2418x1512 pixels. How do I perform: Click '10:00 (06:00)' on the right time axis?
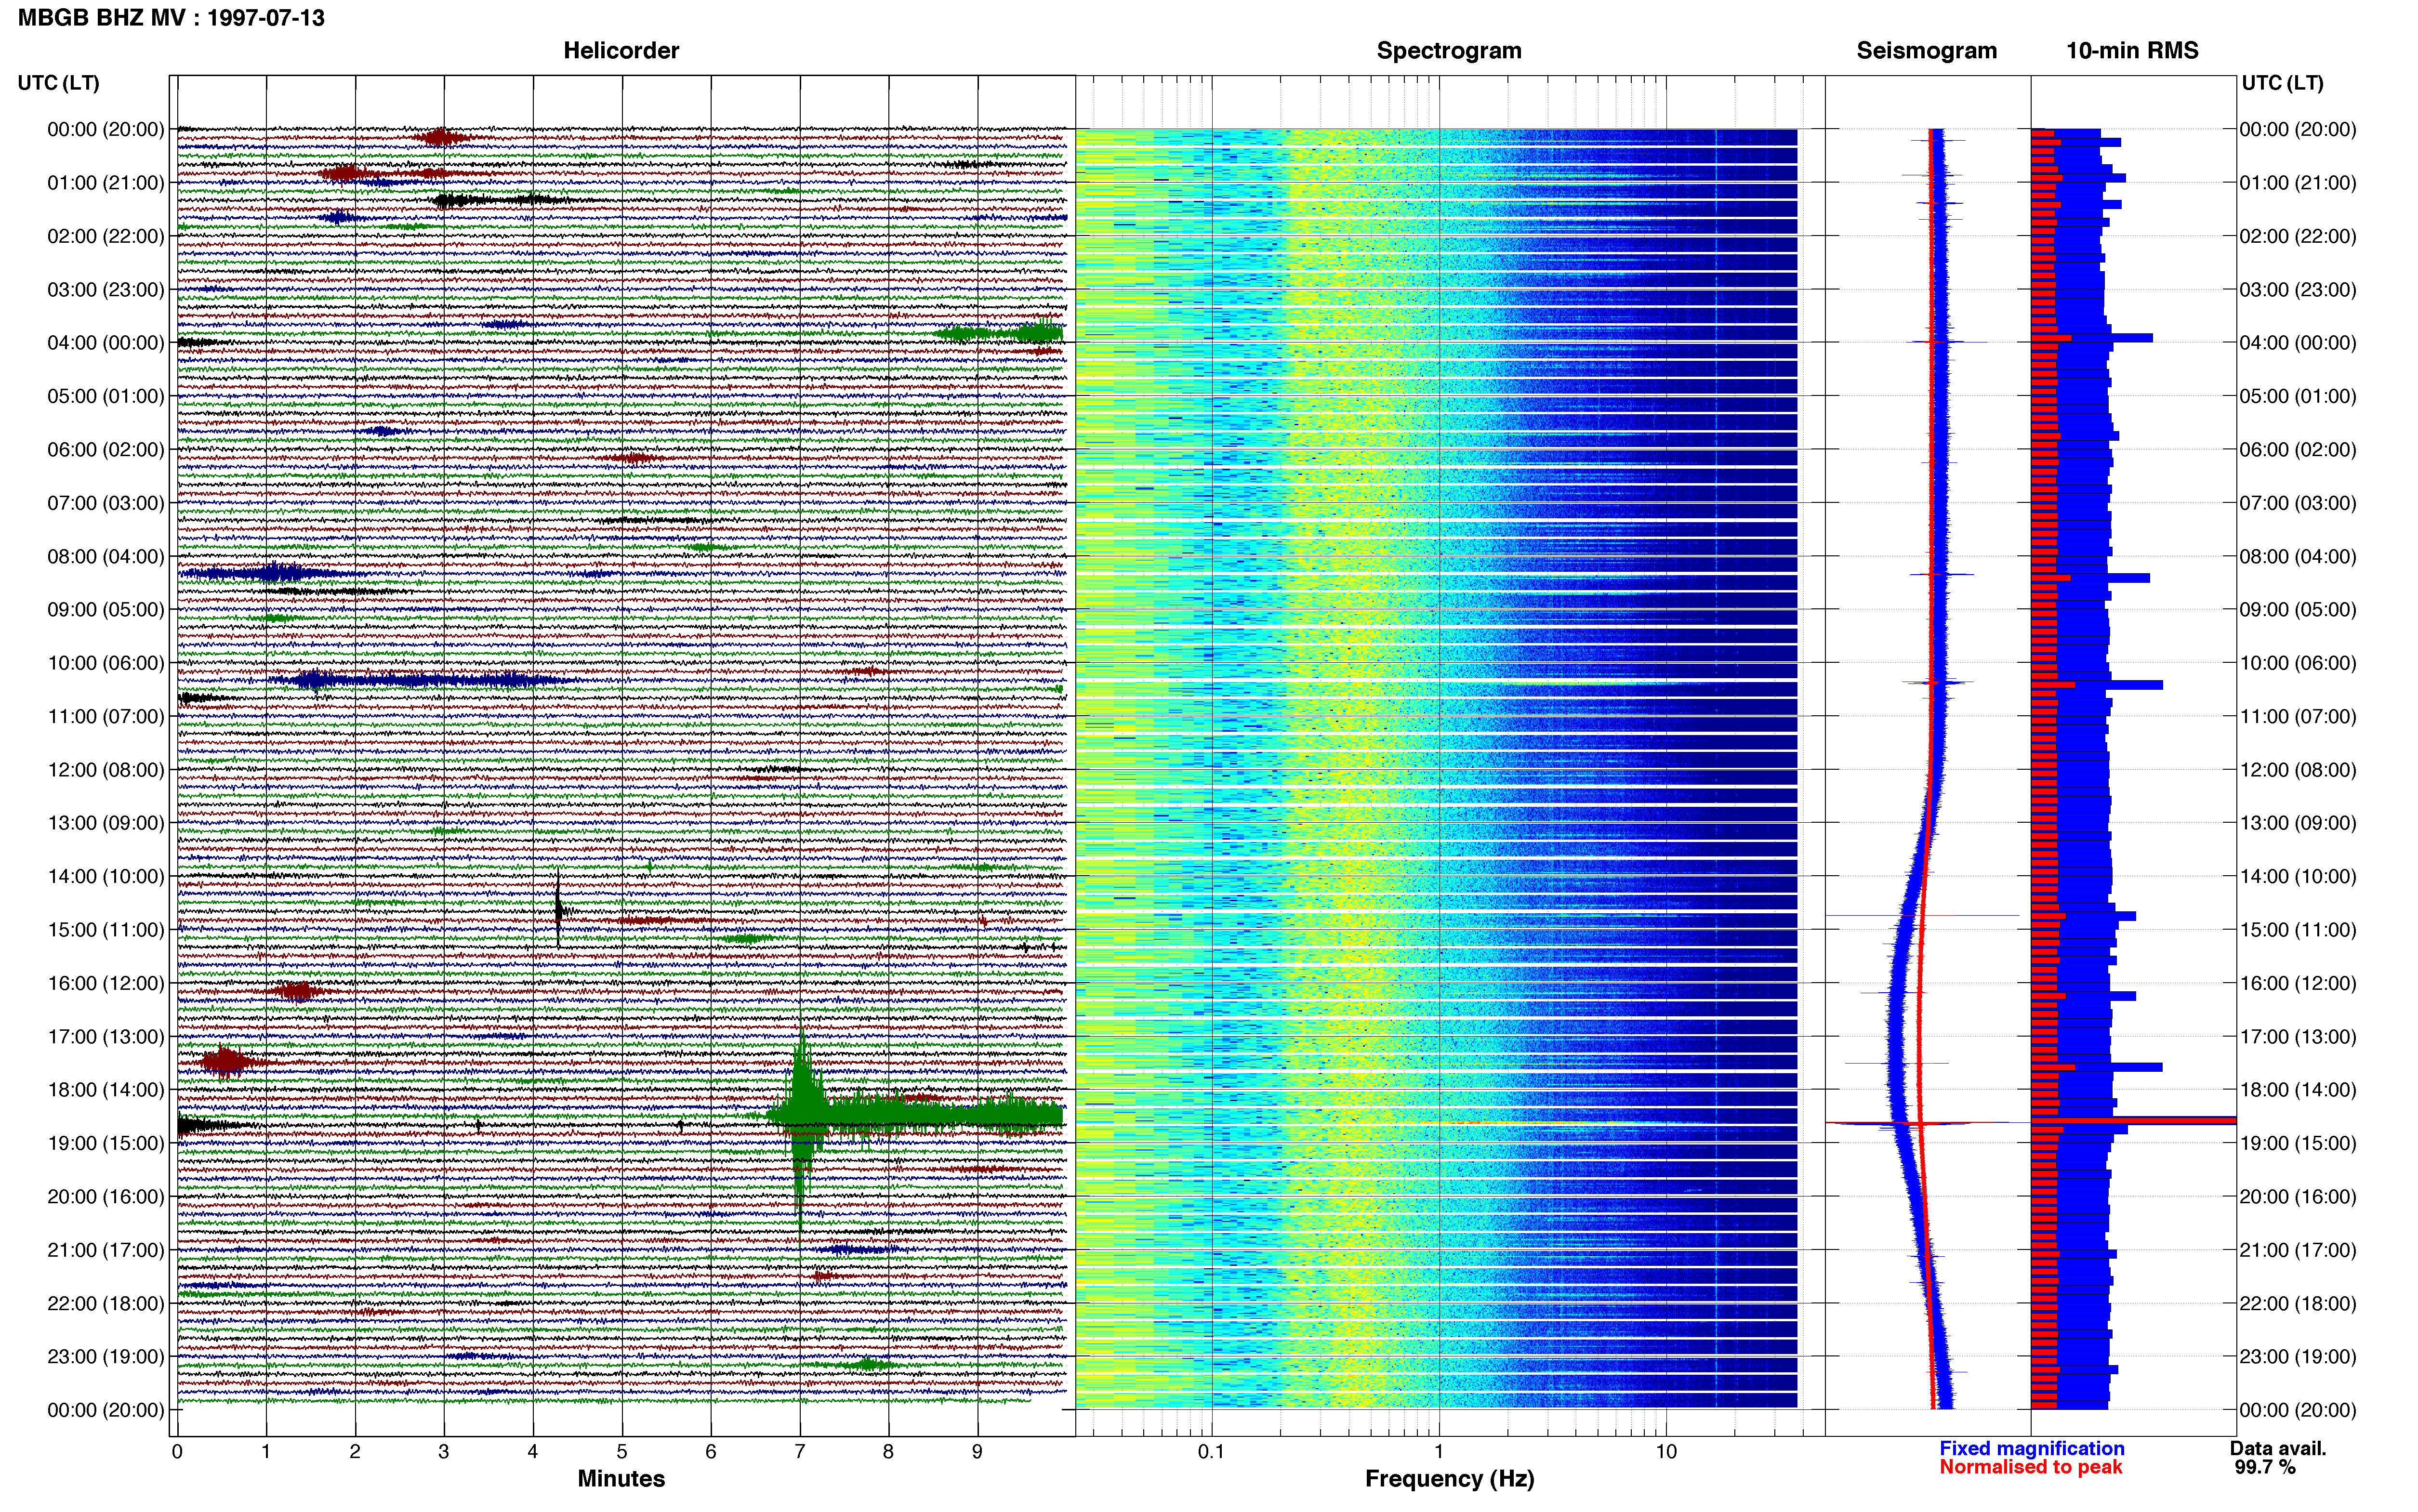coord(2298,663)
